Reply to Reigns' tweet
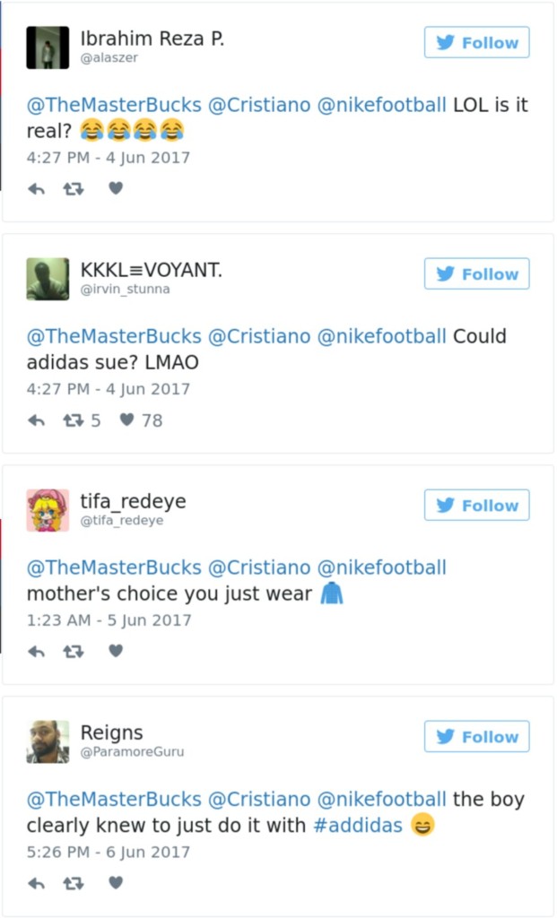 coord(36,882)
